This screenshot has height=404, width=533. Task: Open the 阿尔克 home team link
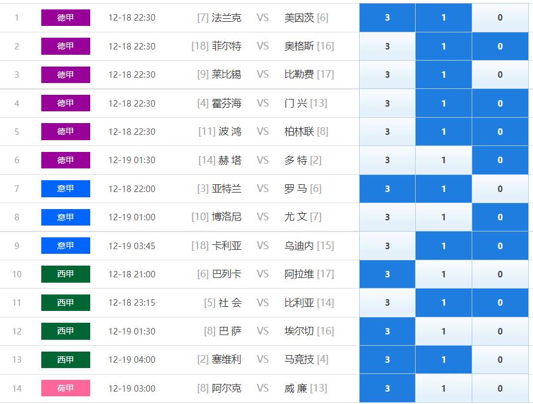coord(226,388)
